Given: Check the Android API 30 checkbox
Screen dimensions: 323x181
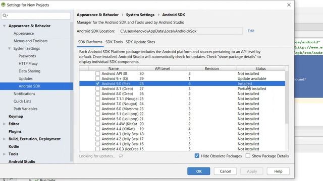Looking at the screenshot, I should pos(97,73).
